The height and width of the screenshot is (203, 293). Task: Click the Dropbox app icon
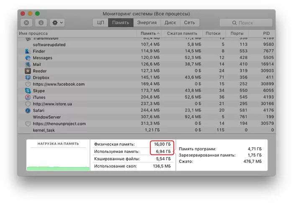(x=28, y=78)
